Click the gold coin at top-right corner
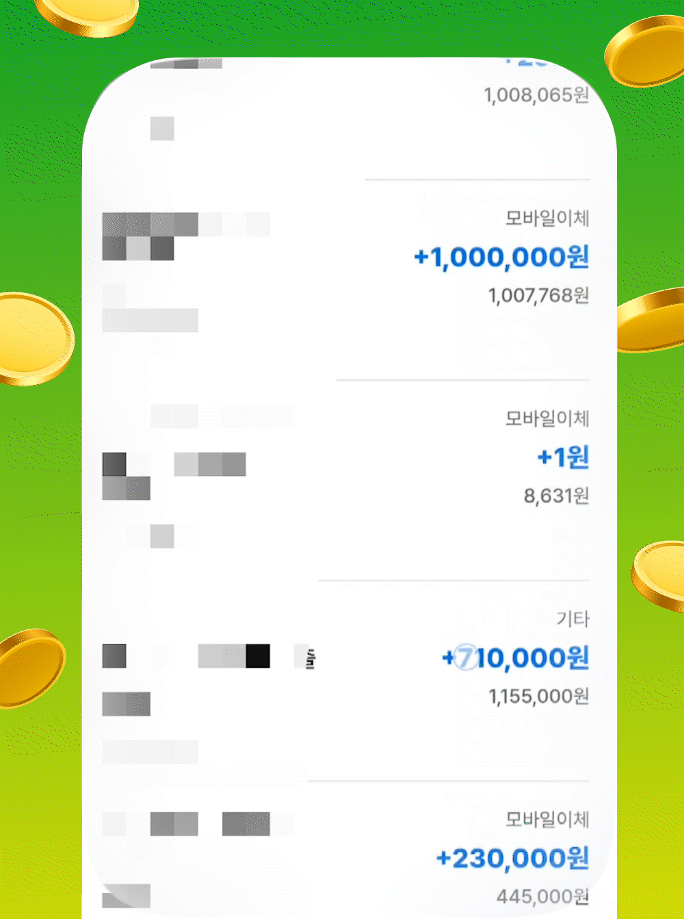This screenshot has height=919, width=684. point(645,51)
